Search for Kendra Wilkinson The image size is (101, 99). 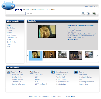pyautogui.click(x=18, y=84)
